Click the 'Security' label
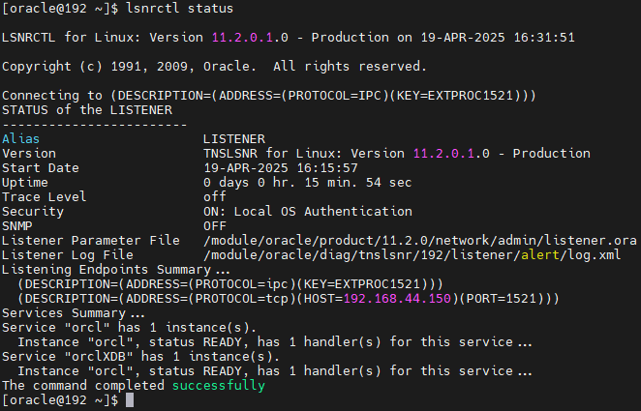 (x=33, y=212)
